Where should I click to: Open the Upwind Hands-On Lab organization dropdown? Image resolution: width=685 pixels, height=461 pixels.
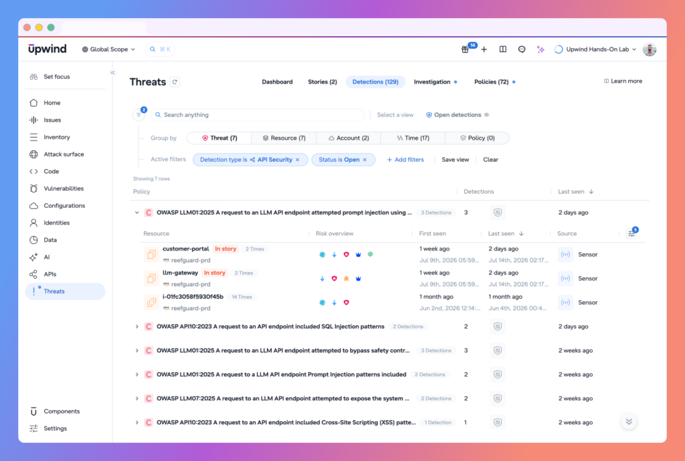click(595, 49)
